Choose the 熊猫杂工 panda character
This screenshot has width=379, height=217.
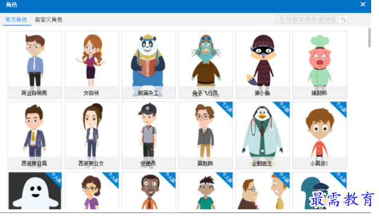coord(148,65)
